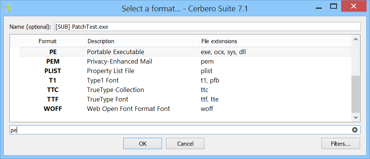Sort by the Description column header
370x159 pixels.
coord(143,41)
